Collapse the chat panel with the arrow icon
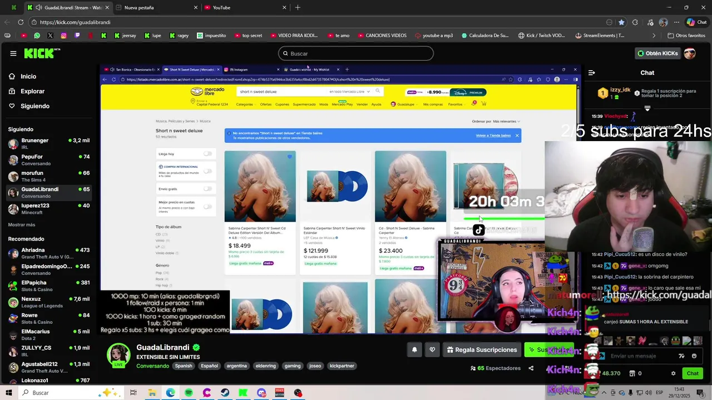The width and height of the screenshot is (712, 400). [591, 73]
